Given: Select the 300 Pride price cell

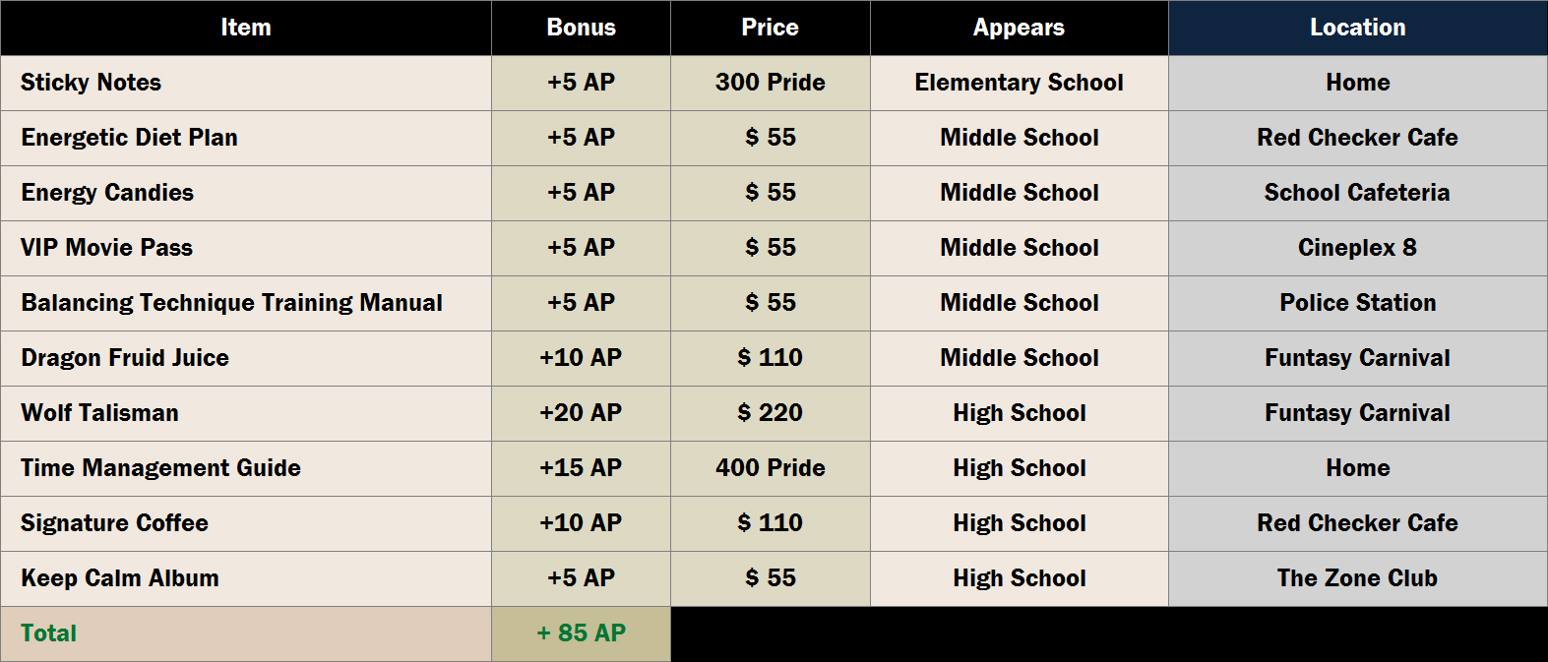Looking at the screenshot, I should 770,83.
